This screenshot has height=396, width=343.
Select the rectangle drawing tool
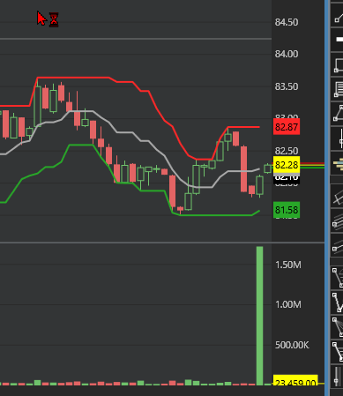pos(338,64)
